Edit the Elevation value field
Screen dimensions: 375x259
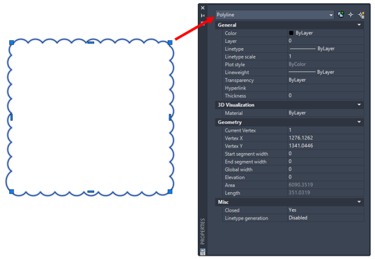click(326, 177)
